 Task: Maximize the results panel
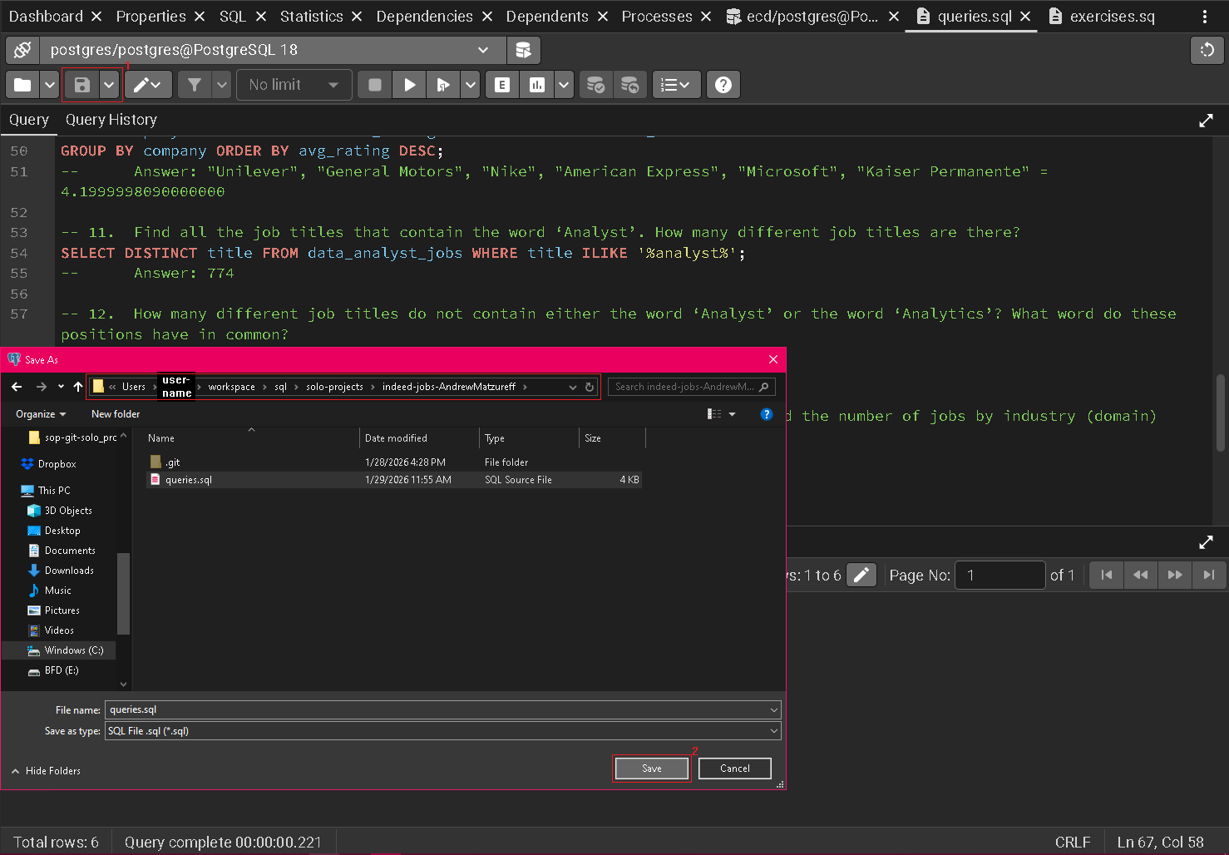coord(1206,542)
